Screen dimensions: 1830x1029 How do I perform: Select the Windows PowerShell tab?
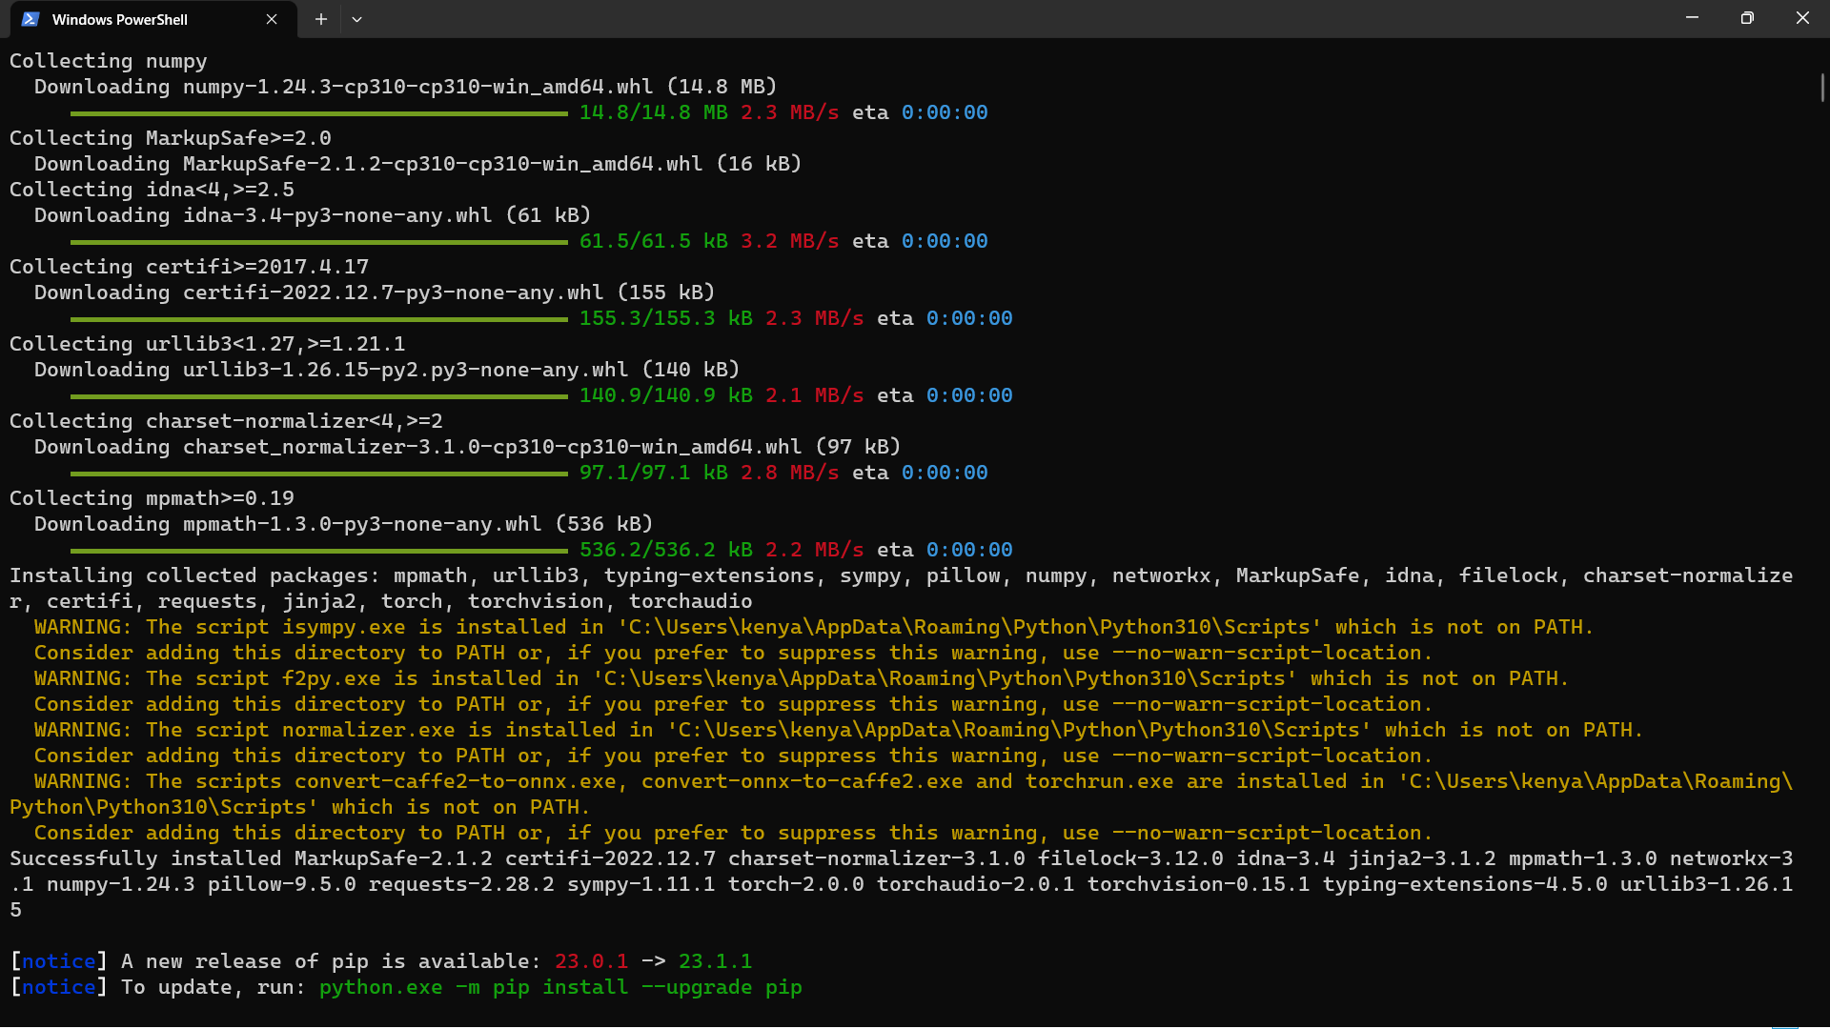119,19
